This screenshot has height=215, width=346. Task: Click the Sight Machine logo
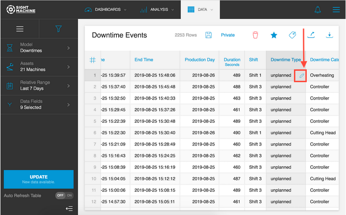coord(21,10)
